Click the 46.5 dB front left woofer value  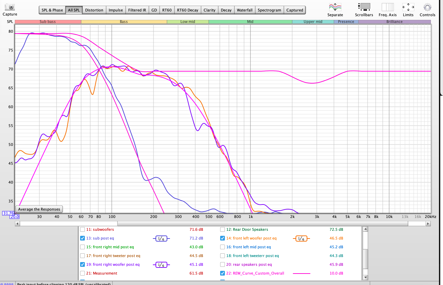point(336,239)
